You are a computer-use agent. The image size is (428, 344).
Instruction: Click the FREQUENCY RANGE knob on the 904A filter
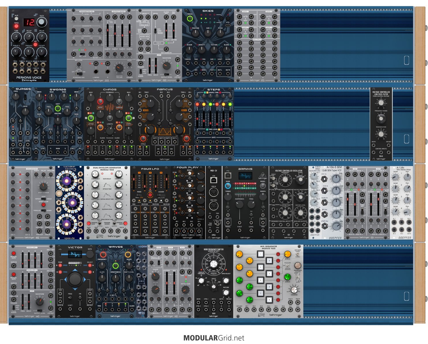(x=381, y=118)
